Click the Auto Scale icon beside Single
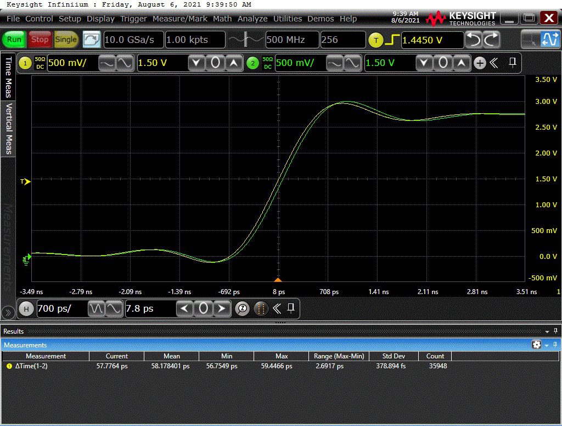The image size is (562, 426). point(92,40)
